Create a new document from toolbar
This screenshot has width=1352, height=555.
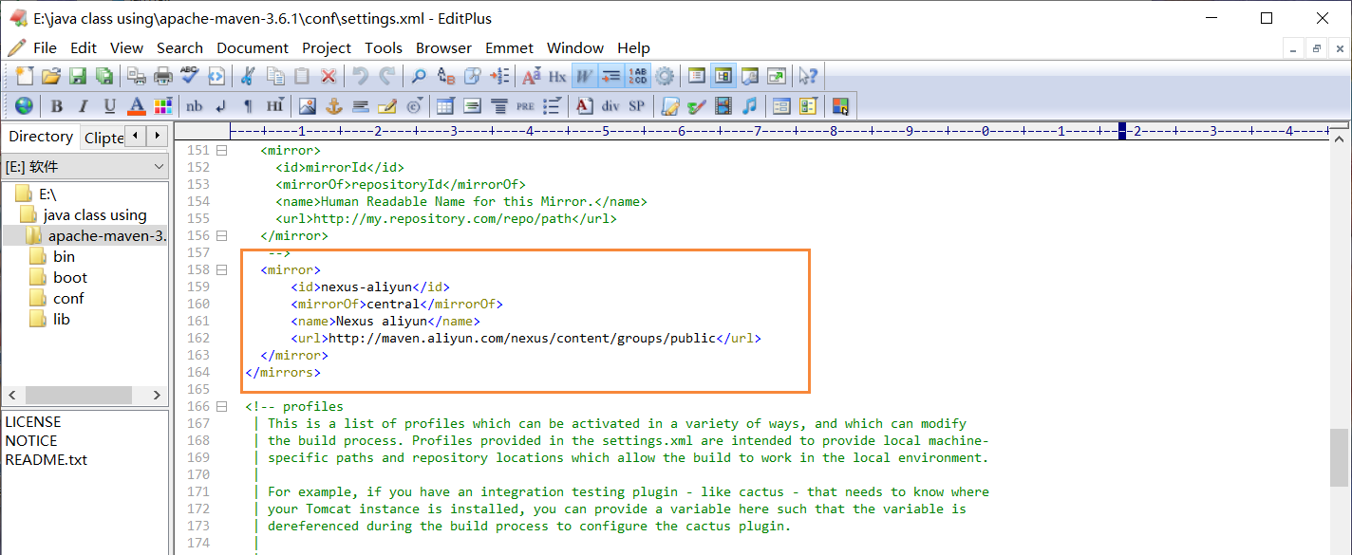tap(25, 76)
